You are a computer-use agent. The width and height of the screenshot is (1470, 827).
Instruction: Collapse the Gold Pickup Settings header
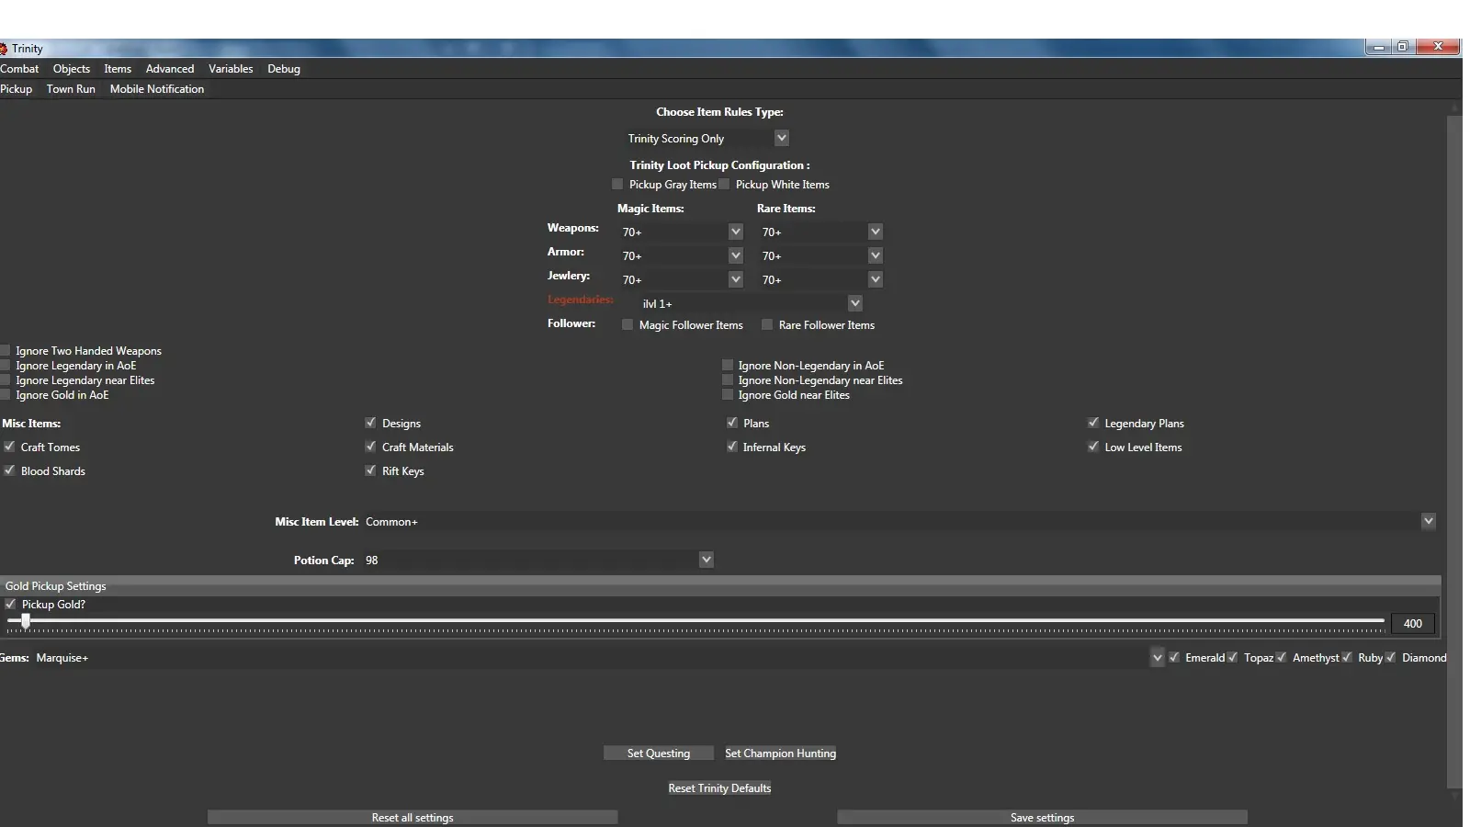click(x=720, y=585)
